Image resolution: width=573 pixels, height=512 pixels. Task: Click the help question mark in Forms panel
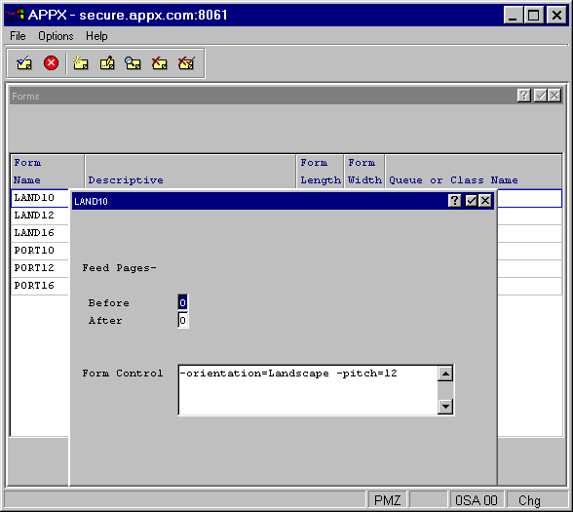(524, 96)
